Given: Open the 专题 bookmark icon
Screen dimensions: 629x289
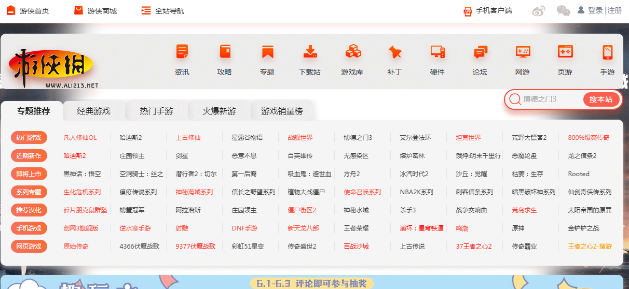Looking at the screenshot, I should pyautogui.click(x=267, y=52).
